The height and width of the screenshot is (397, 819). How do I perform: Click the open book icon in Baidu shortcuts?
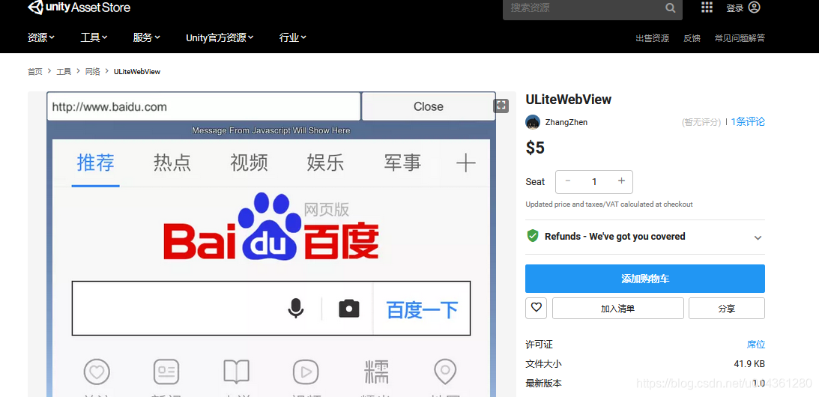(x=236, y=372)
